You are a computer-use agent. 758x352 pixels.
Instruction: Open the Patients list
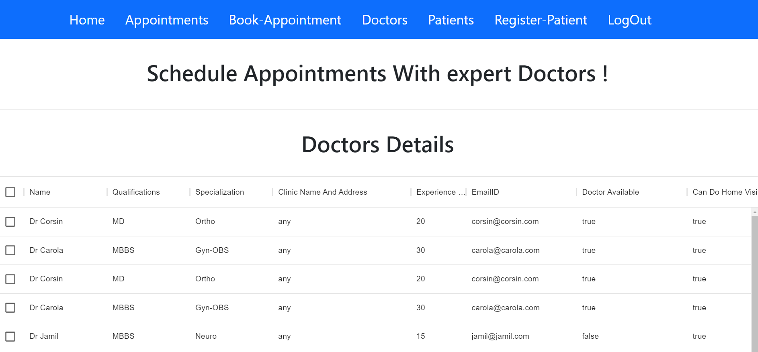[x=451, y=20]
